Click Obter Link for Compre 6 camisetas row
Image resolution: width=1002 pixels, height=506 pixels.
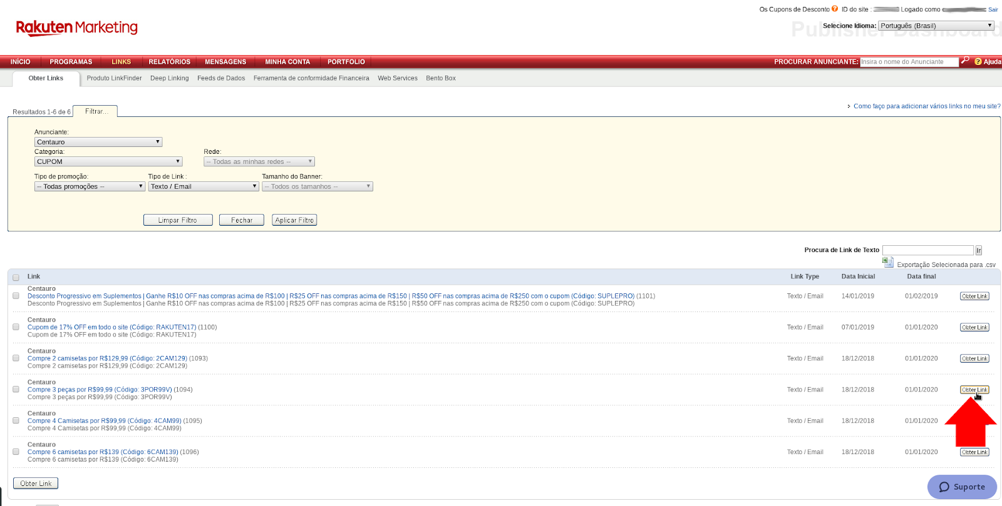tap(974, 452)
